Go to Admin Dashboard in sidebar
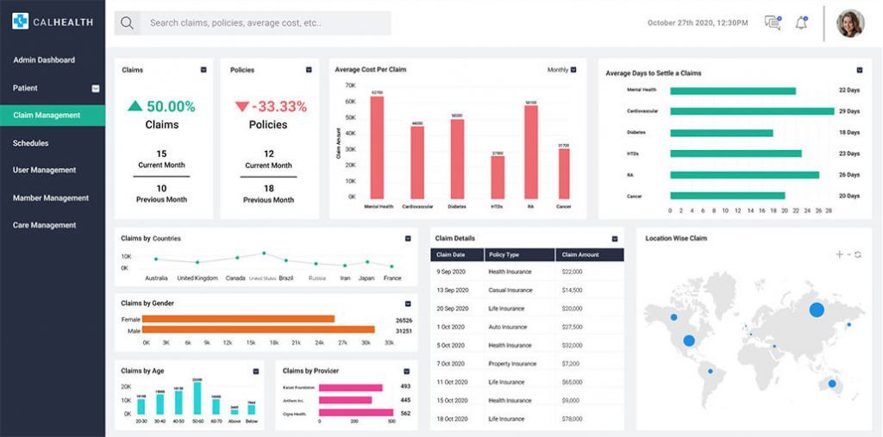The height and width of the screenshot is (437, 883). click(44, 60)
